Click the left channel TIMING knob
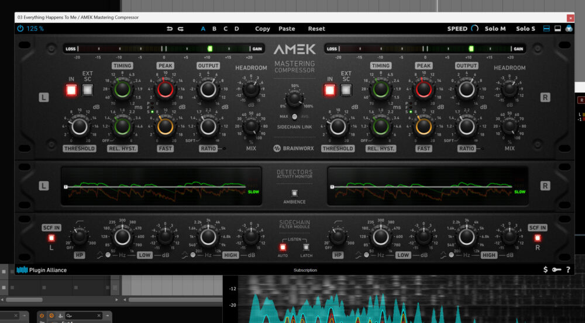585x323 pixels. click(x=122, y=89)
